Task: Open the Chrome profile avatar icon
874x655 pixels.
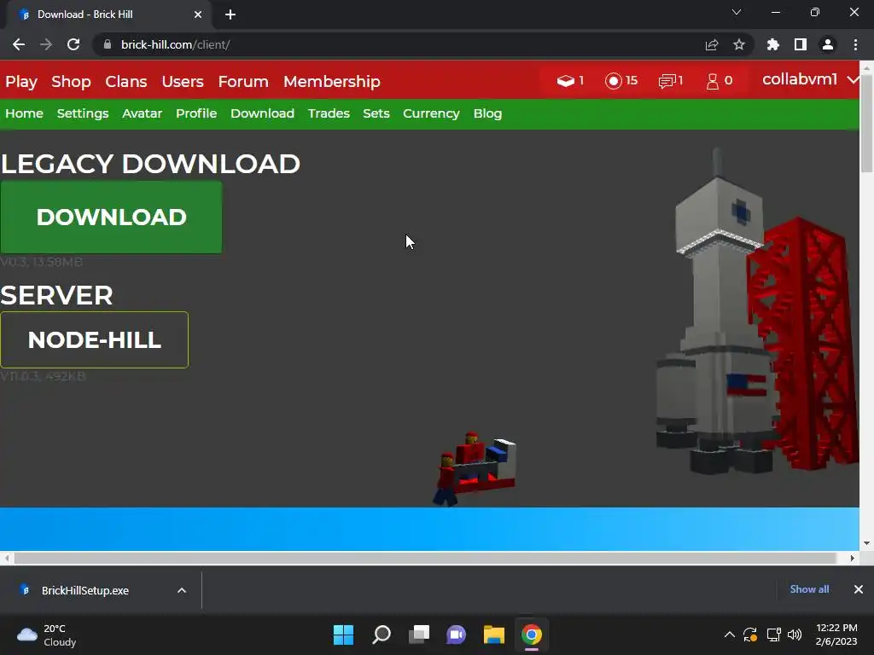Action: (x=828, y=44)
